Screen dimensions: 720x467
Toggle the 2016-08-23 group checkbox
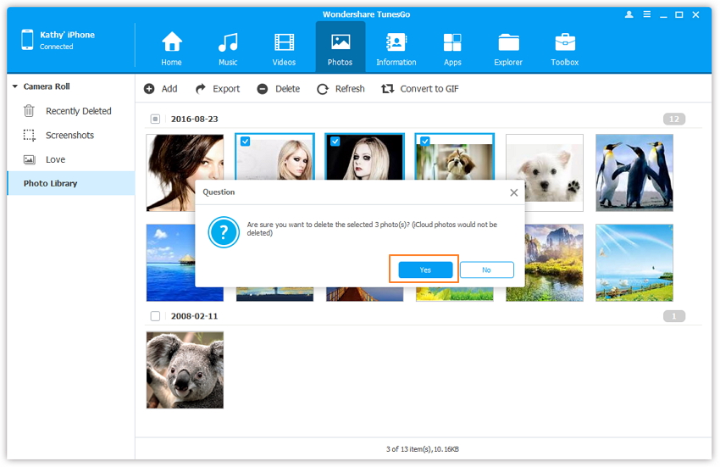(x=155, y=120)
